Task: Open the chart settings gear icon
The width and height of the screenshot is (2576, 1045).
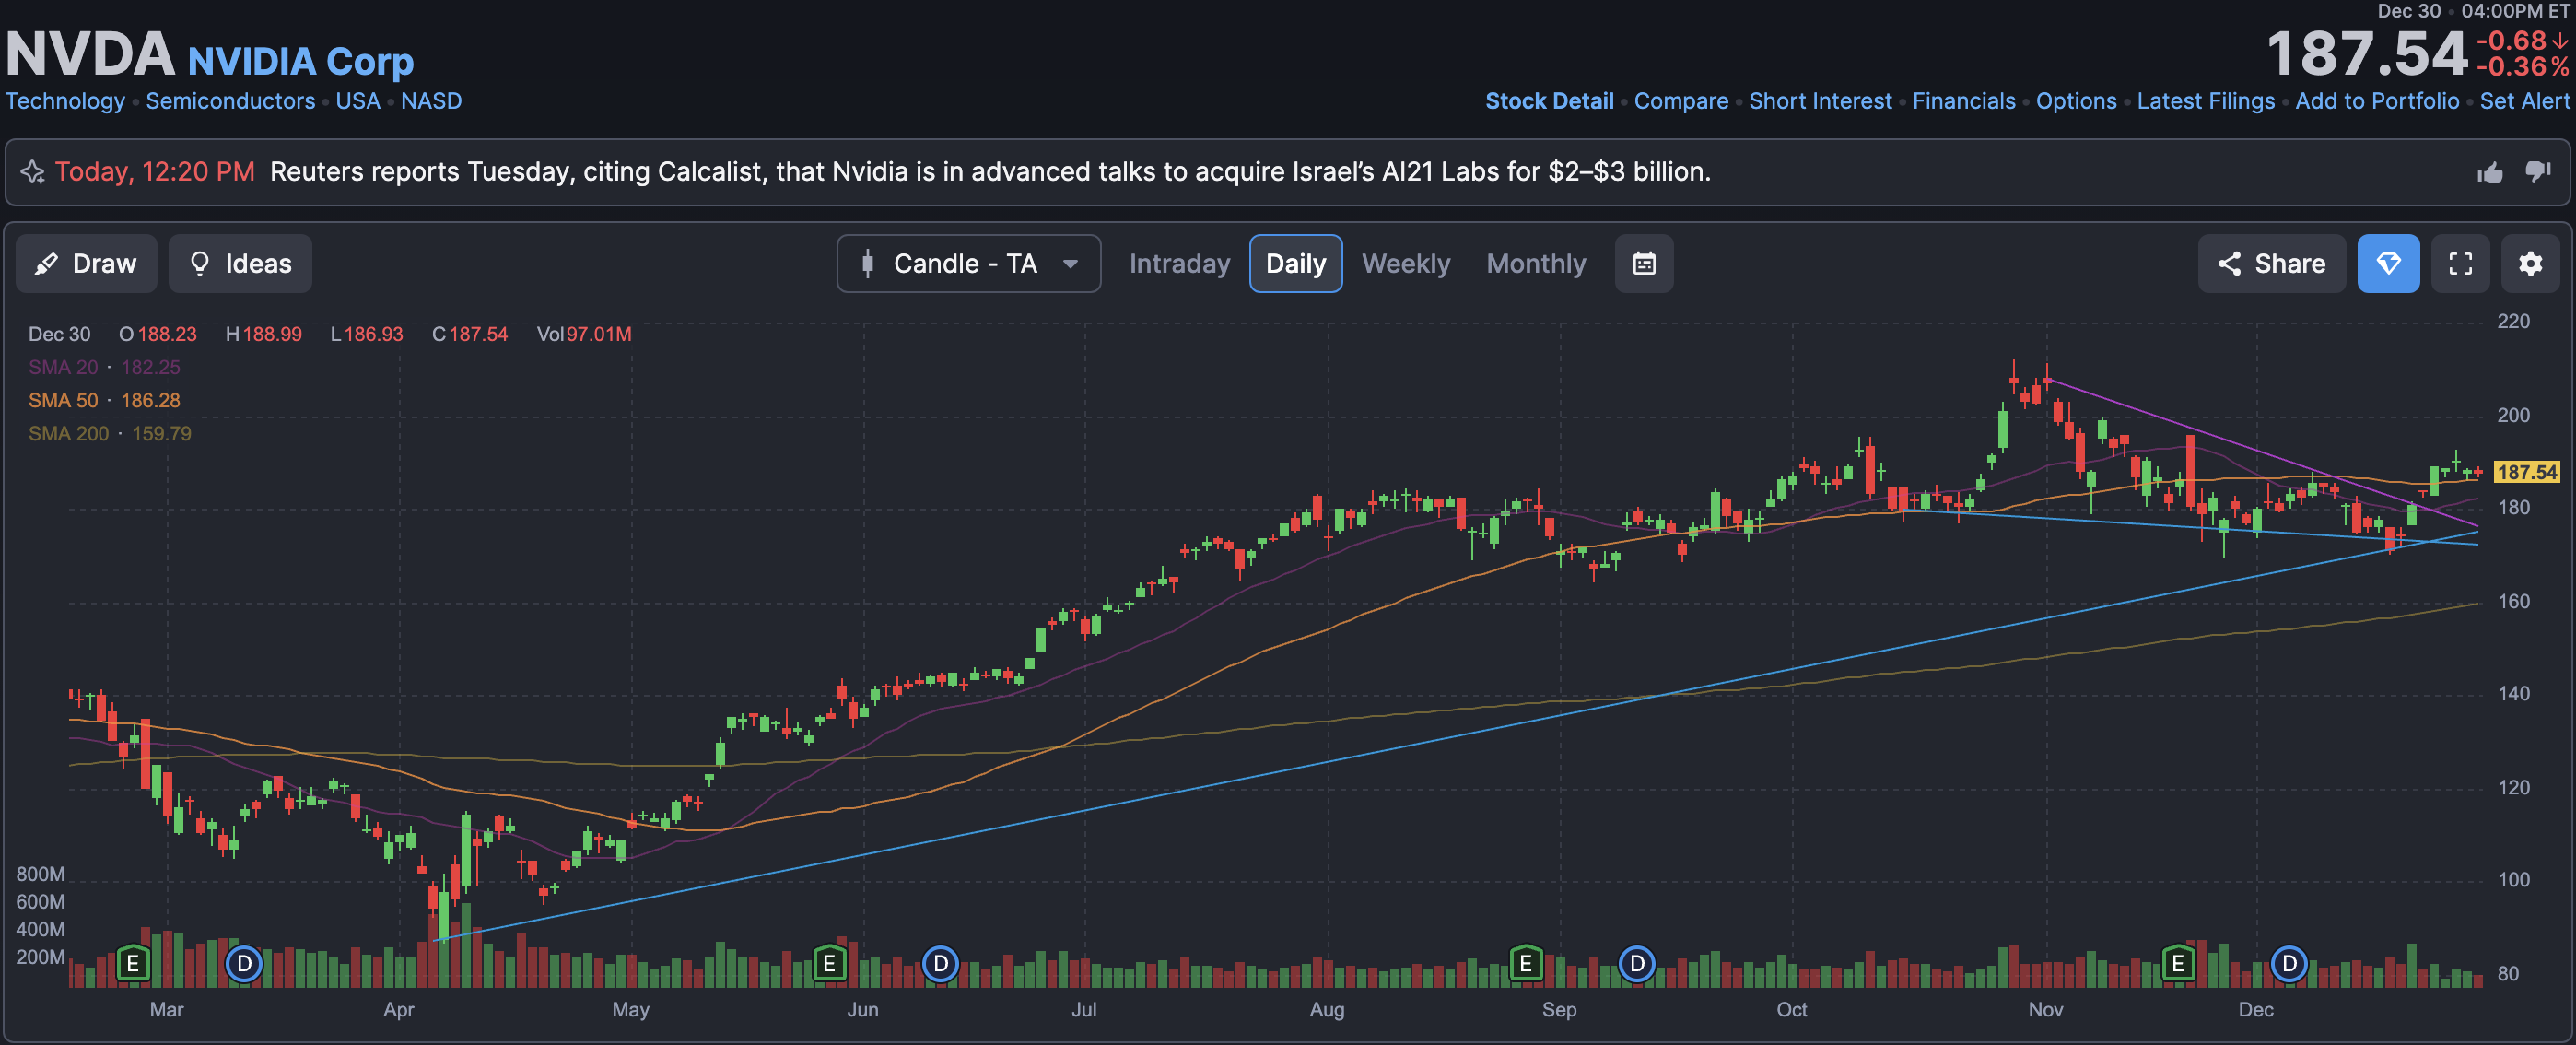Action: (x=2530, y=264)
